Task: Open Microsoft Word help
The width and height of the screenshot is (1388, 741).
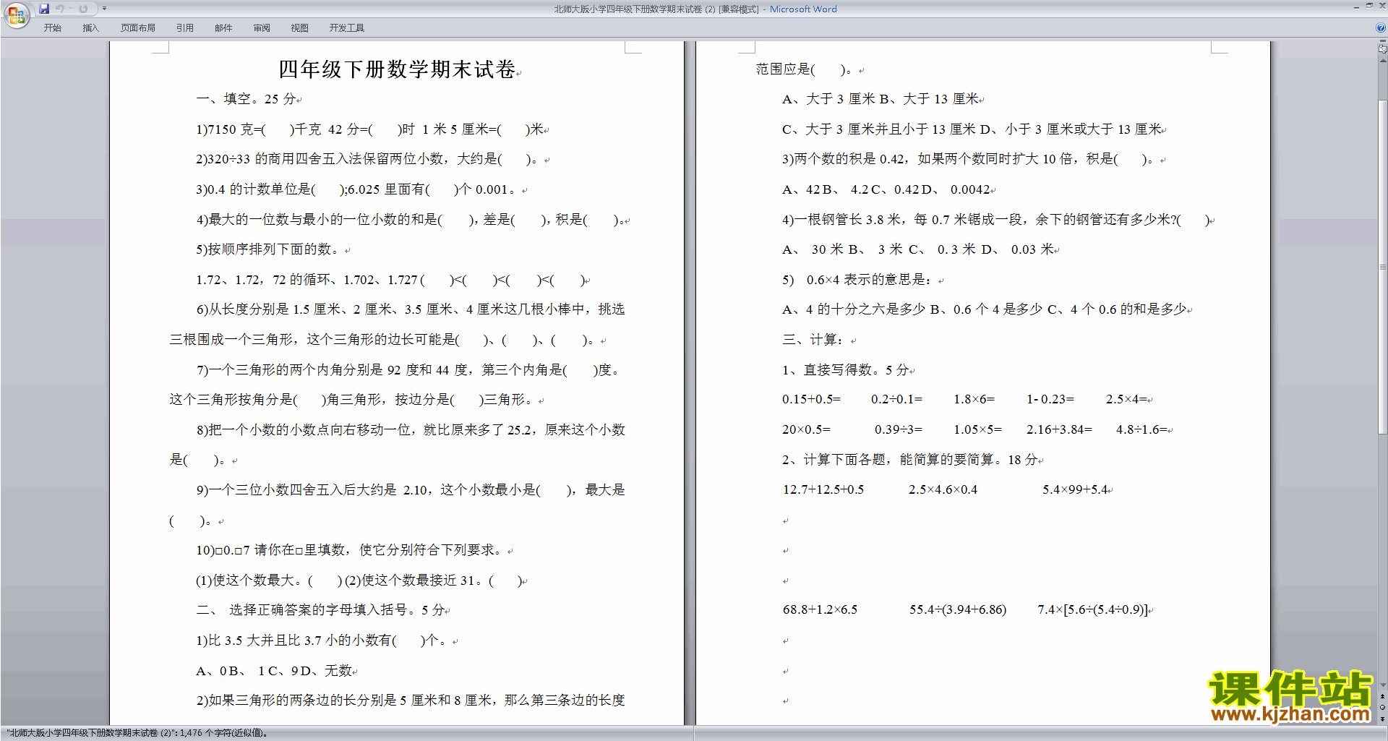Action: 1381,27
